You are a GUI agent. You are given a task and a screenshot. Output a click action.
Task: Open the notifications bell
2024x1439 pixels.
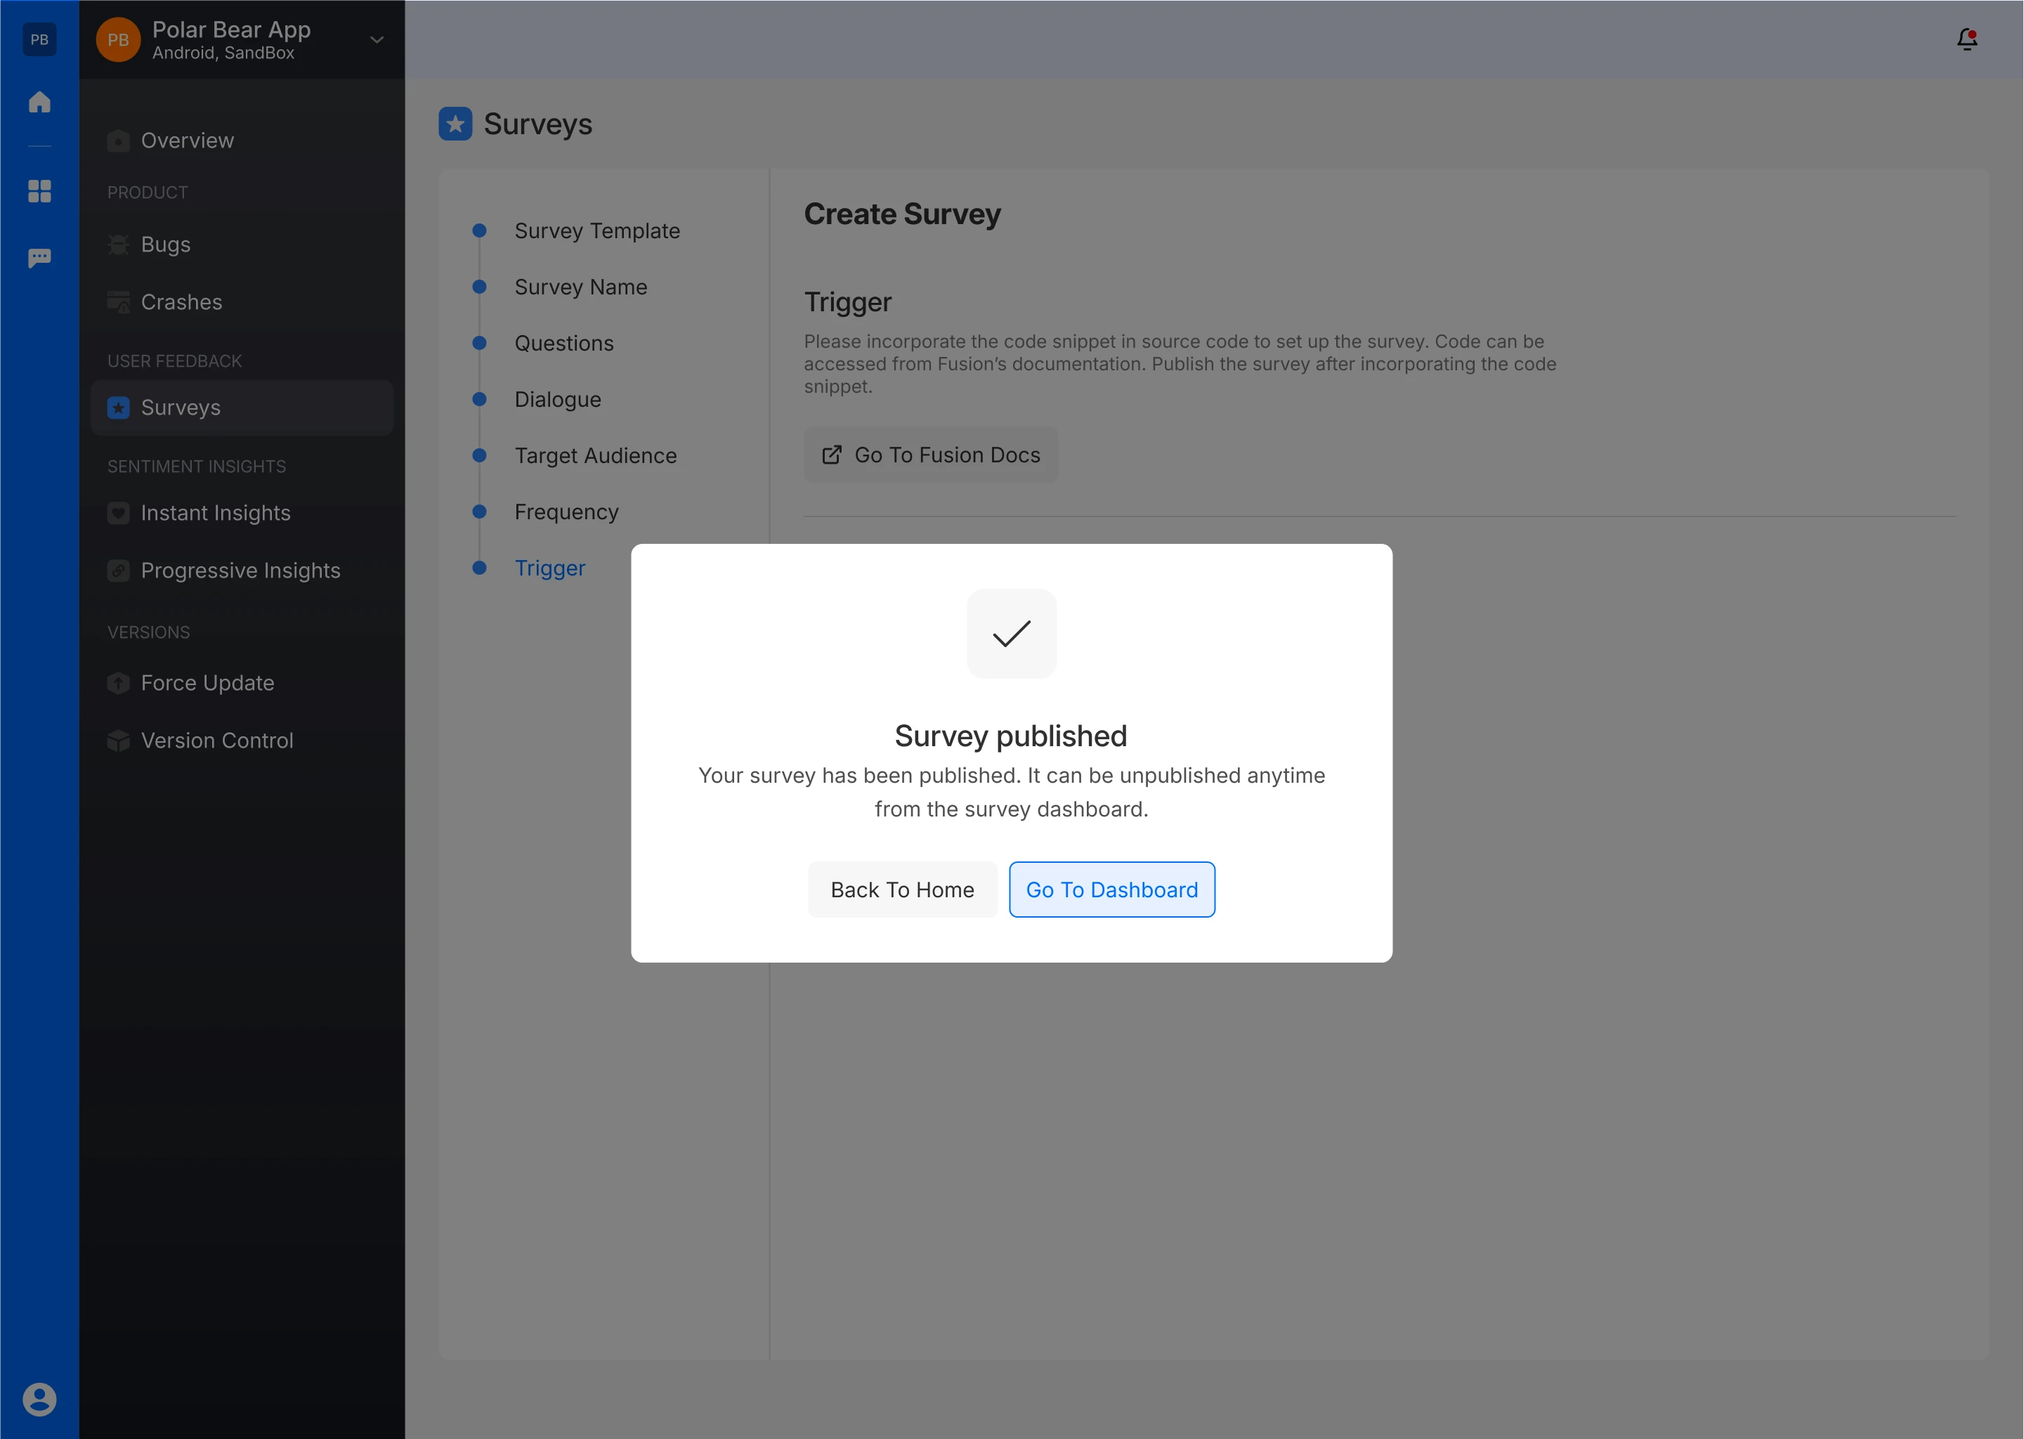1966,39
